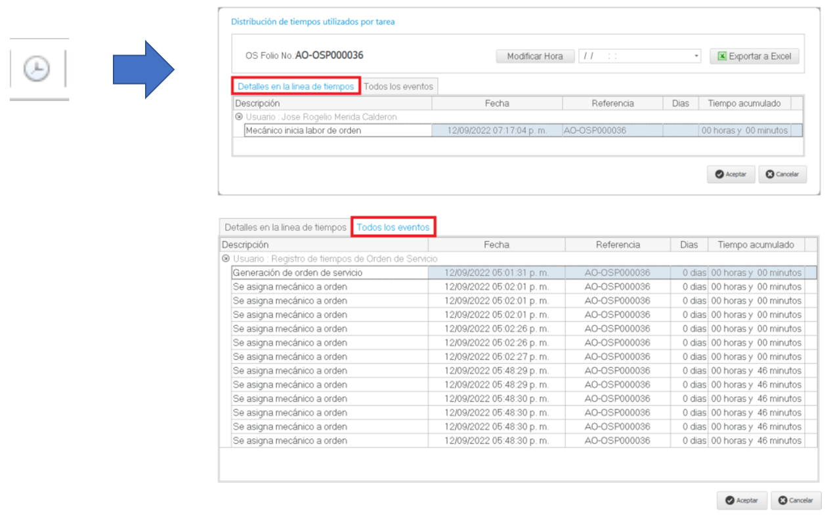The height and width of the screenshot is (515, 833).
Task: Switch to Detalles en la linea de tiempos tab in upper dialog
Action: click(x=295, y=86)
